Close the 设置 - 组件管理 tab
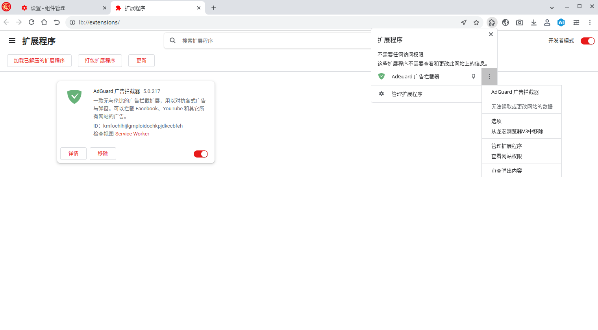The width and height of the screenshot is (598, 330). click(x=105, y=8)
